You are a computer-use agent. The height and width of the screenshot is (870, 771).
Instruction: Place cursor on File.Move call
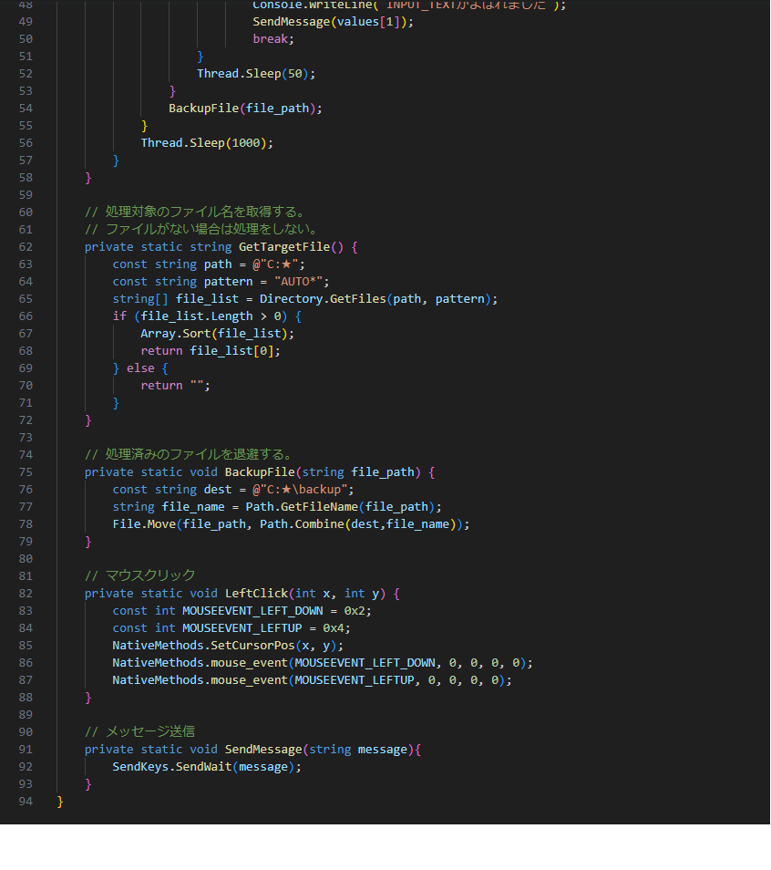pos(144,524)
